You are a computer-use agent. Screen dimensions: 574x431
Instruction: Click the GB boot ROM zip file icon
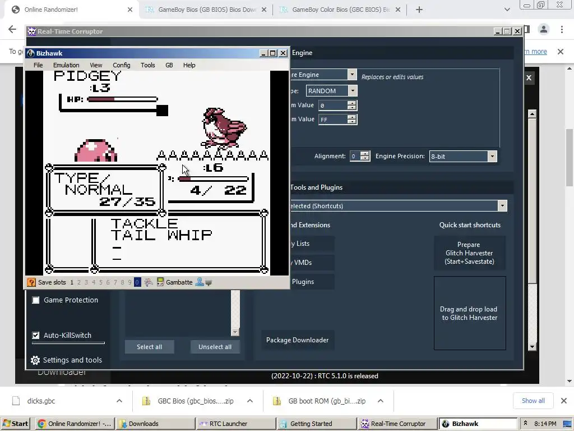277,401
